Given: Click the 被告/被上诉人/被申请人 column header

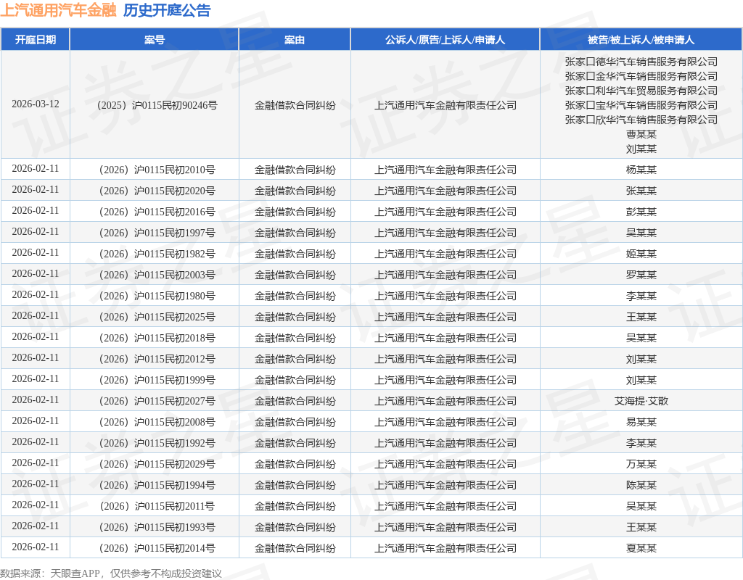Looking at the screenshot, I should [x=641, y=40].
